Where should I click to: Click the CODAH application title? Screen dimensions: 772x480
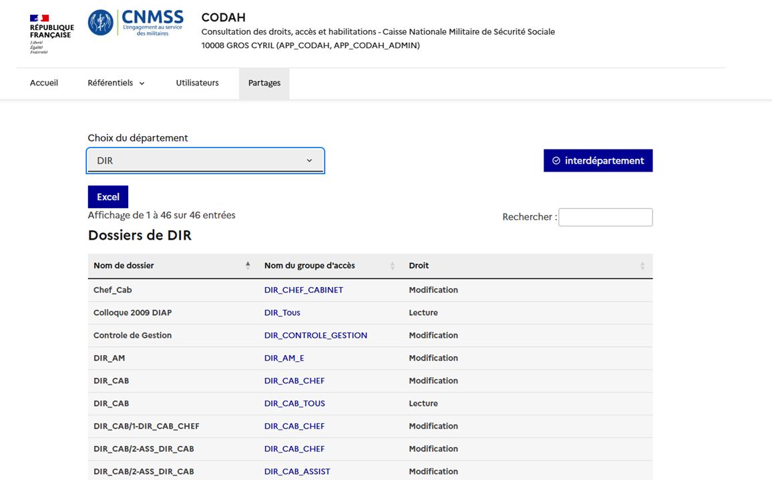[224, 17]
